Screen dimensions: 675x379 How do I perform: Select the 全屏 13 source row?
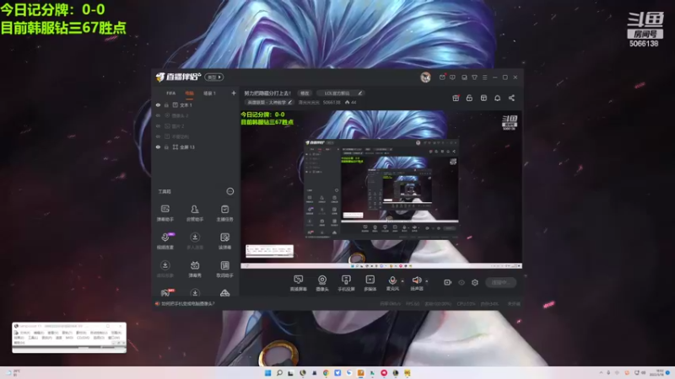[195, 147]
